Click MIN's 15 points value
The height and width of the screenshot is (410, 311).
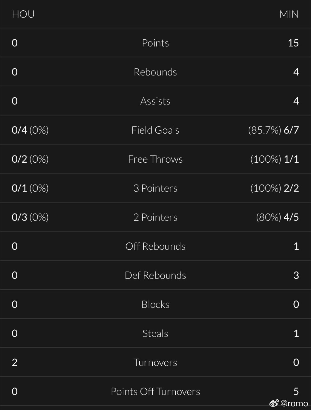293,43
